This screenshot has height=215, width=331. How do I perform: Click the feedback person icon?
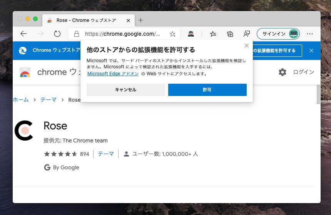(x=247, y=34)
